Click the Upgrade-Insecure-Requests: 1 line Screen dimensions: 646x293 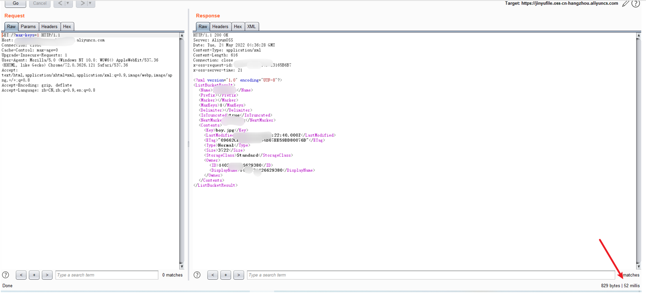click(x=34, y=55)
